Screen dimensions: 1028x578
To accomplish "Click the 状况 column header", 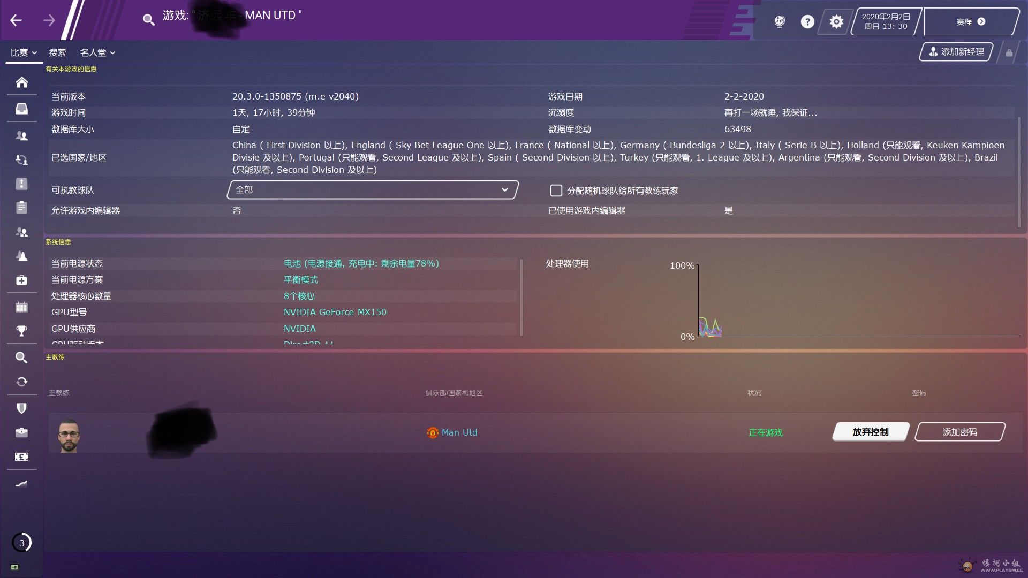I will pos(754,393).
